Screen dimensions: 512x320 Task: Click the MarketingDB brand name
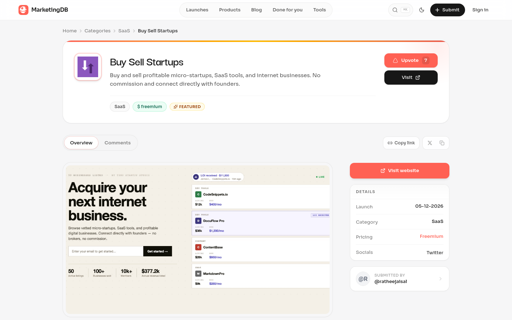[50, 10]
